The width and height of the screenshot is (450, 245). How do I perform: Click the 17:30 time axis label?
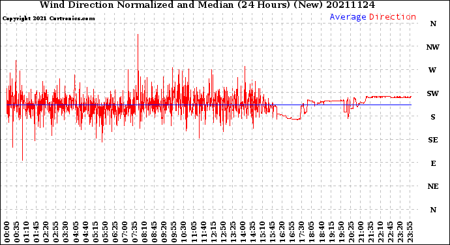301,232
